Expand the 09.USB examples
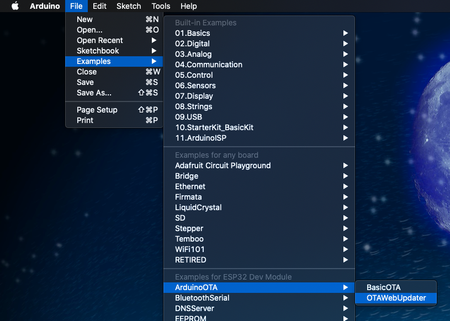This screenshot has width=450, height=321. tap(259, 117)
